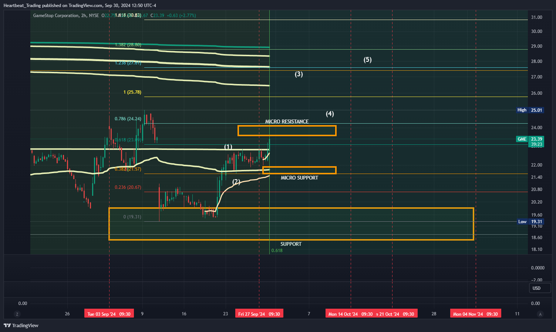
Task: Click the 24.00 price axis value
Action: point(536,128)
